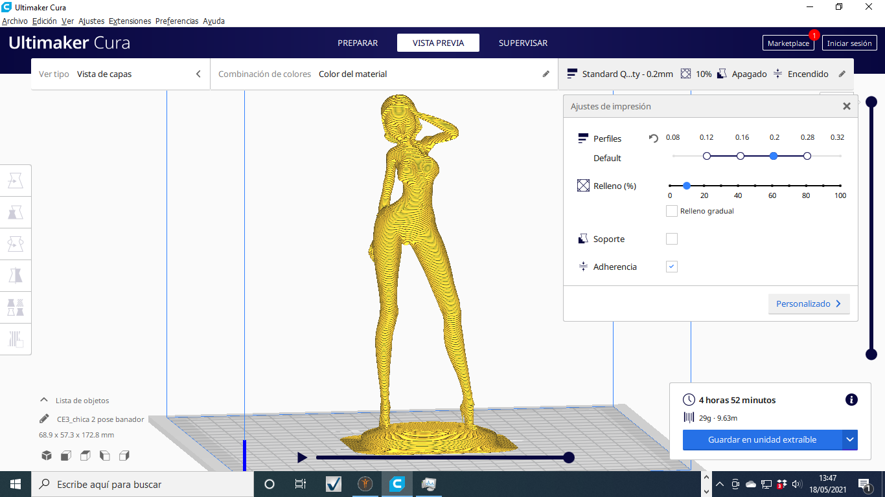The image size is (885, 497).
Task: Open the Edición menu
Action: click(x=45, y=21)
